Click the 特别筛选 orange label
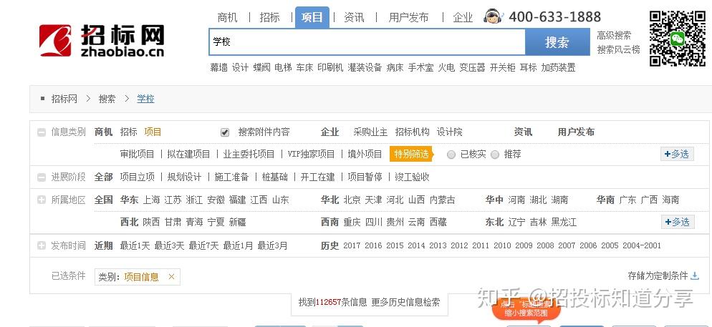The height and width of the screenshot is (327, 712). (411, 155)
